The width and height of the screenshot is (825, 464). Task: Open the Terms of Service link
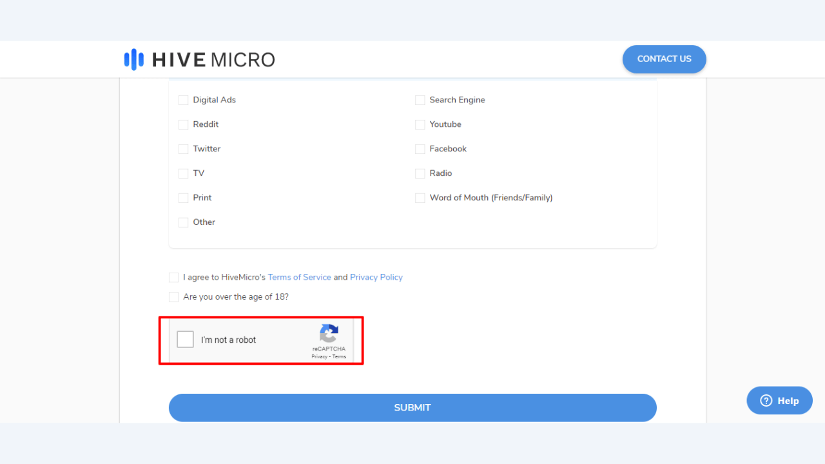(300, 277)
